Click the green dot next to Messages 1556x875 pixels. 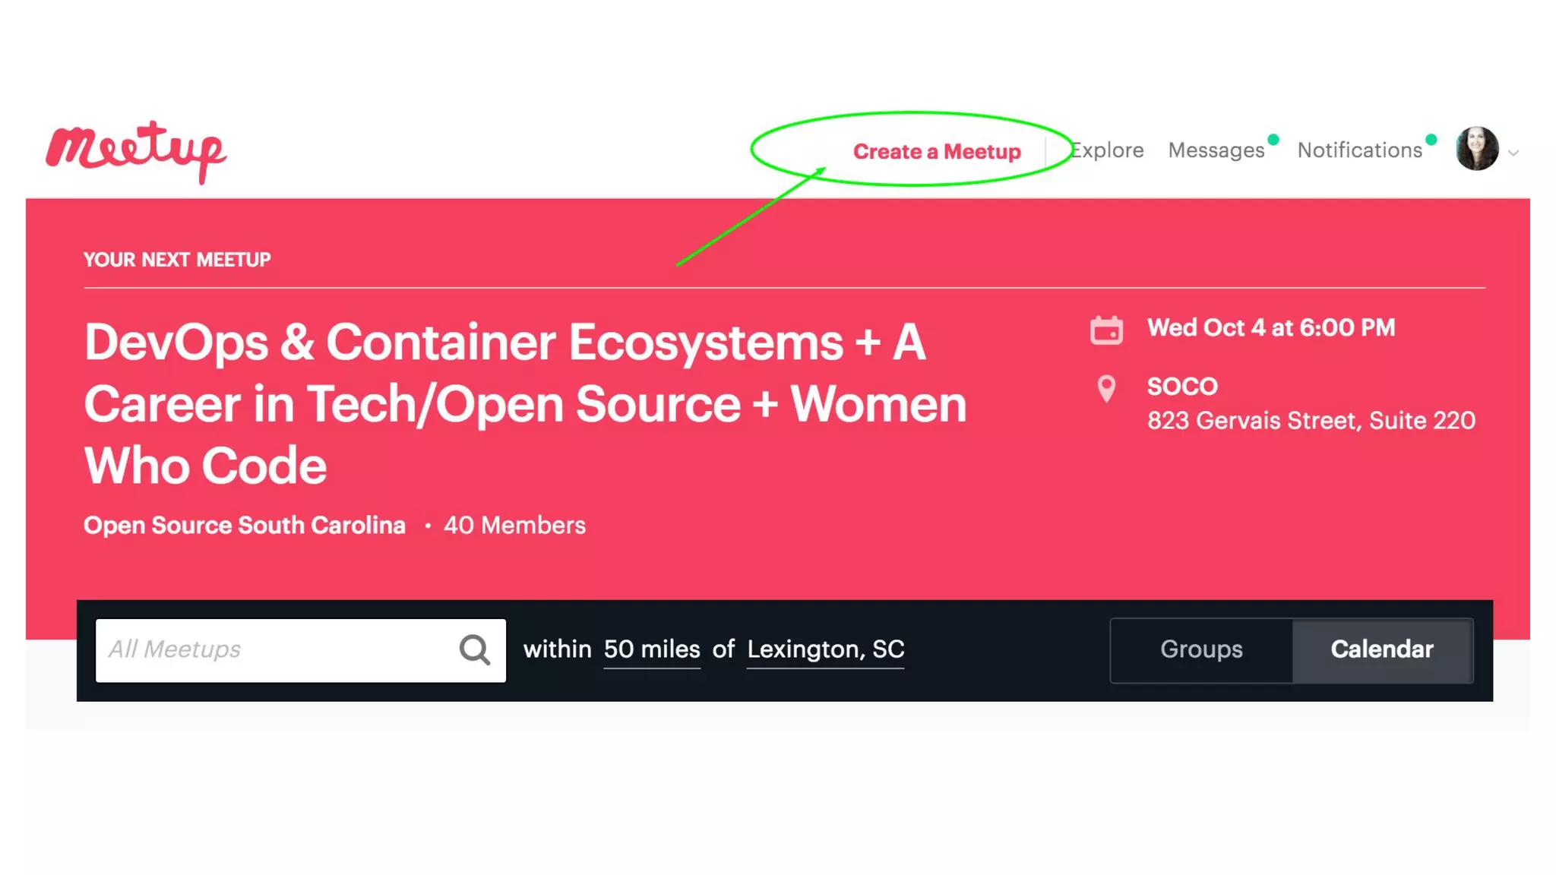[1274, 140]
